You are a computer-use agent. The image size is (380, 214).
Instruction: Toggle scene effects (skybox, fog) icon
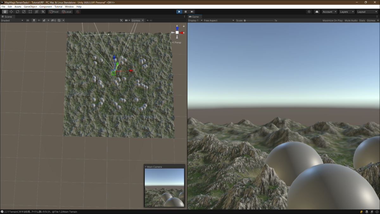[x=44, y=20]
